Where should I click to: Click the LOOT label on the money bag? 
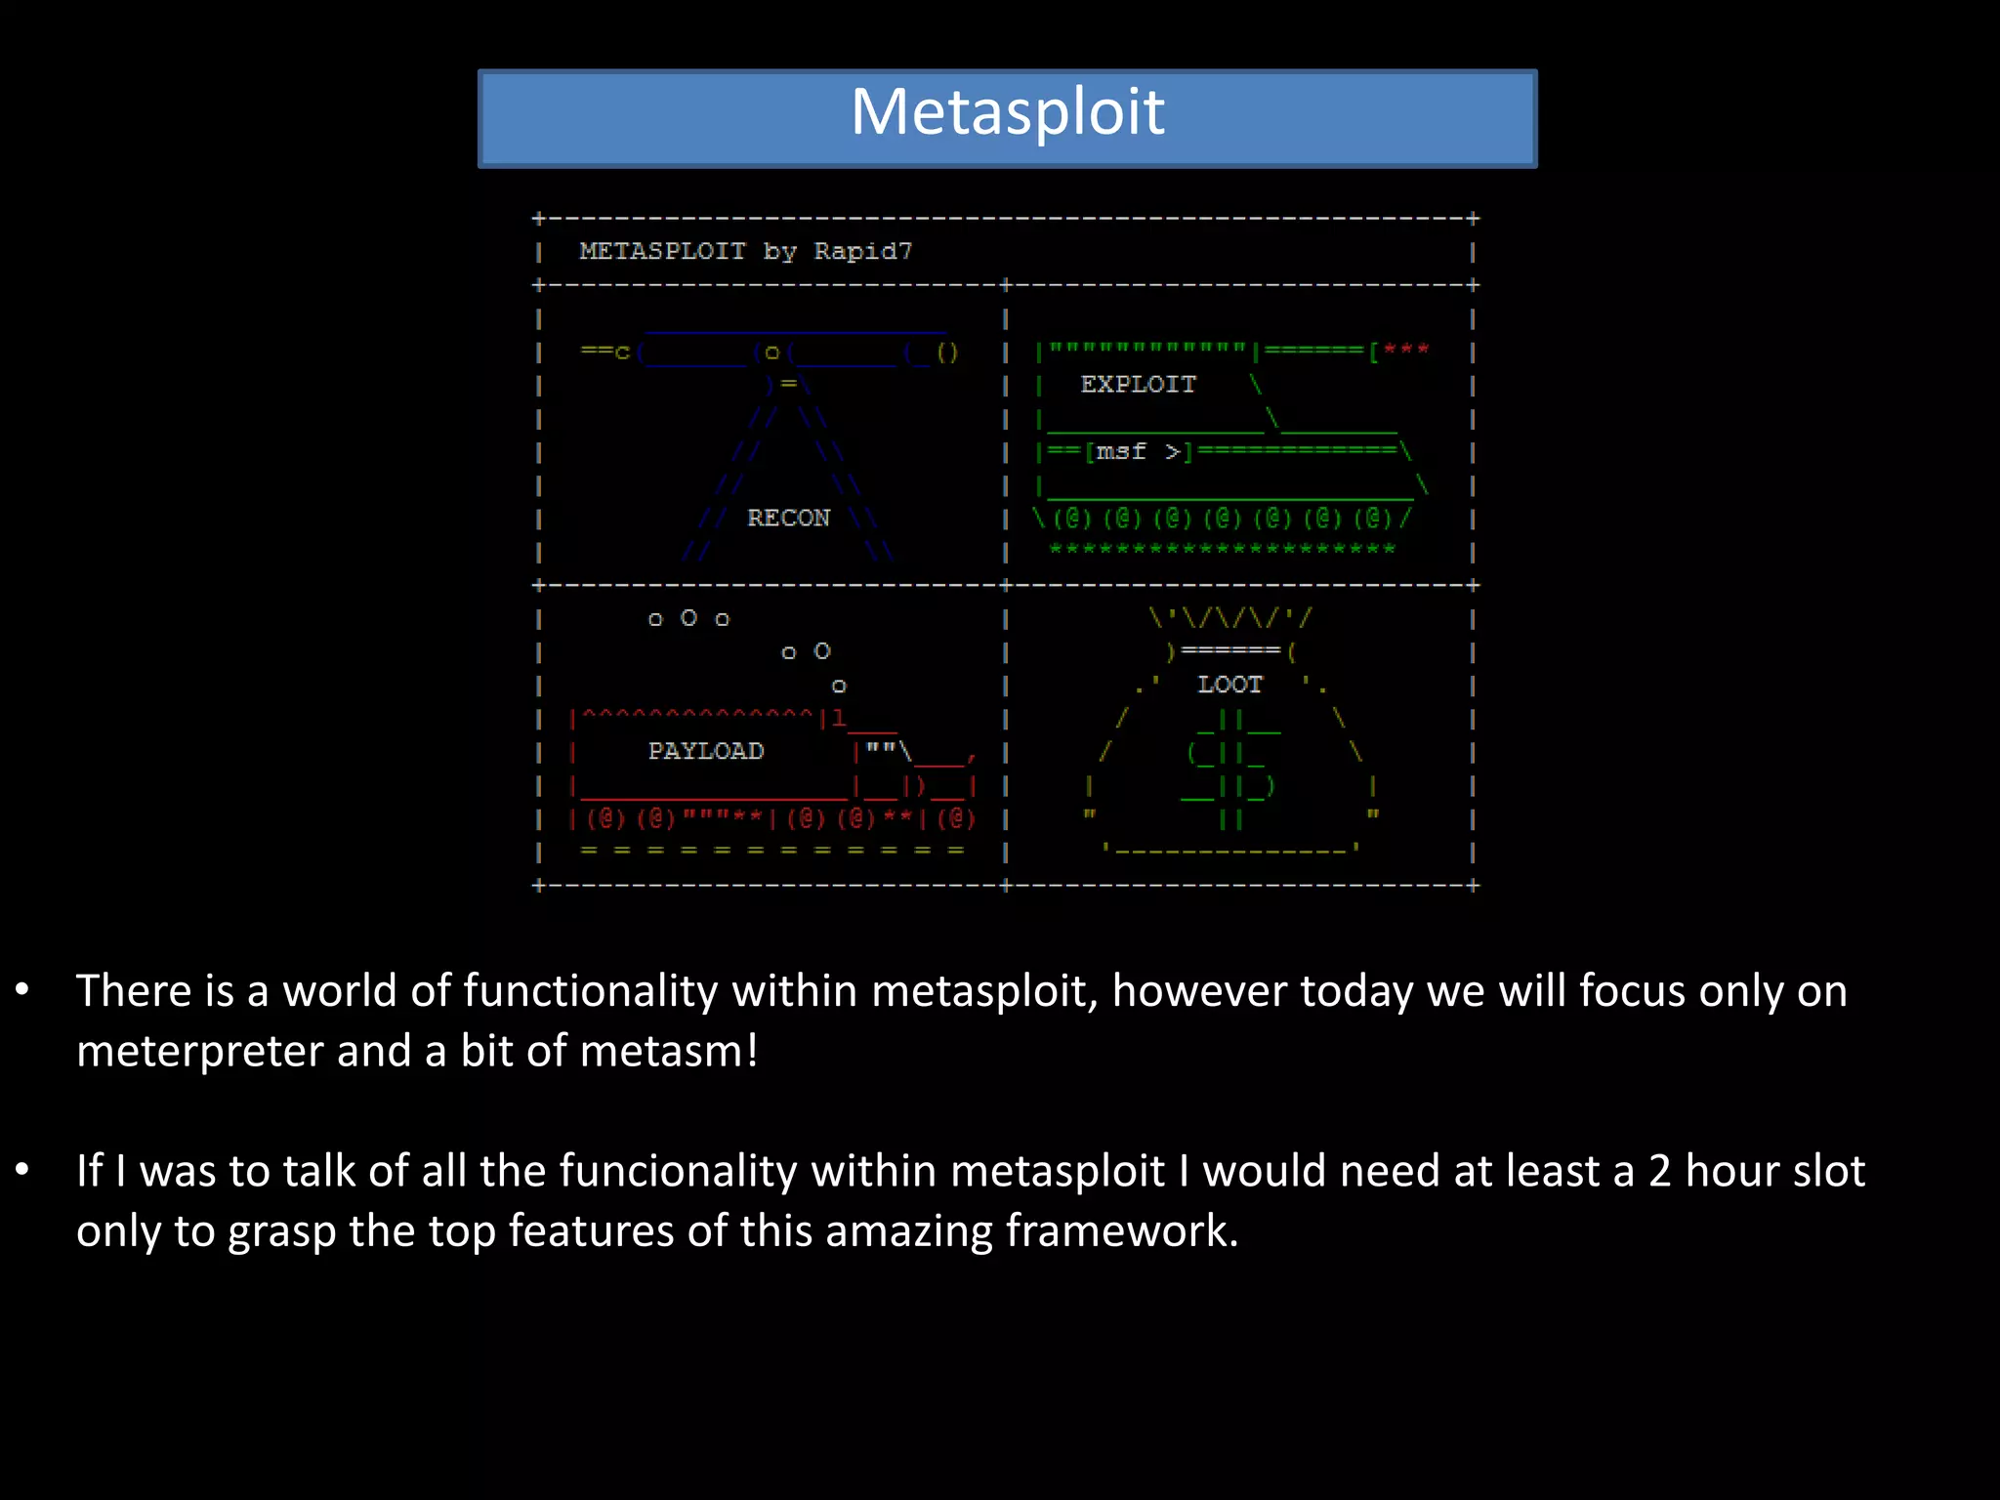point(1229,684)
